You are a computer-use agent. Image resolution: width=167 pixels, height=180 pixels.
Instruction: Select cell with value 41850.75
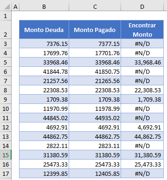[95, 71]
